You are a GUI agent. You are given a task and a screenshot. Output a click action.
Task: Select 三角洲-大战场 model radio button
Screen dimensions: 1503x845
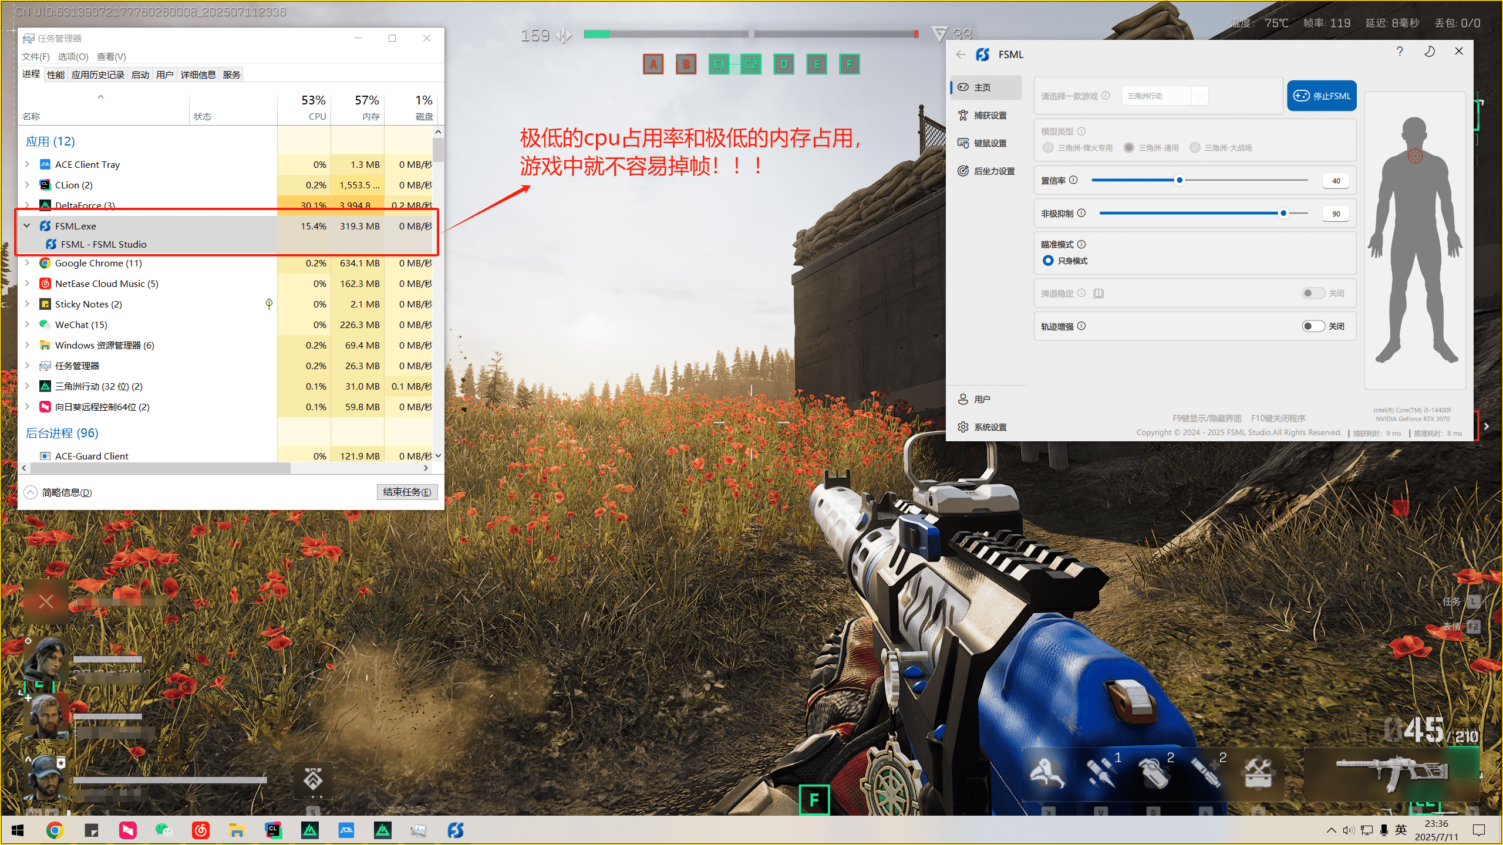(x=1195, y=148)
